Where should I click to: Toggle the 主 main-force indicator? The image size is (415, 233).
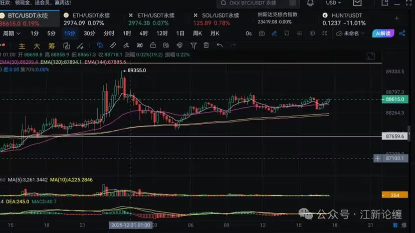pyautogui.click(x=22, y=46)
